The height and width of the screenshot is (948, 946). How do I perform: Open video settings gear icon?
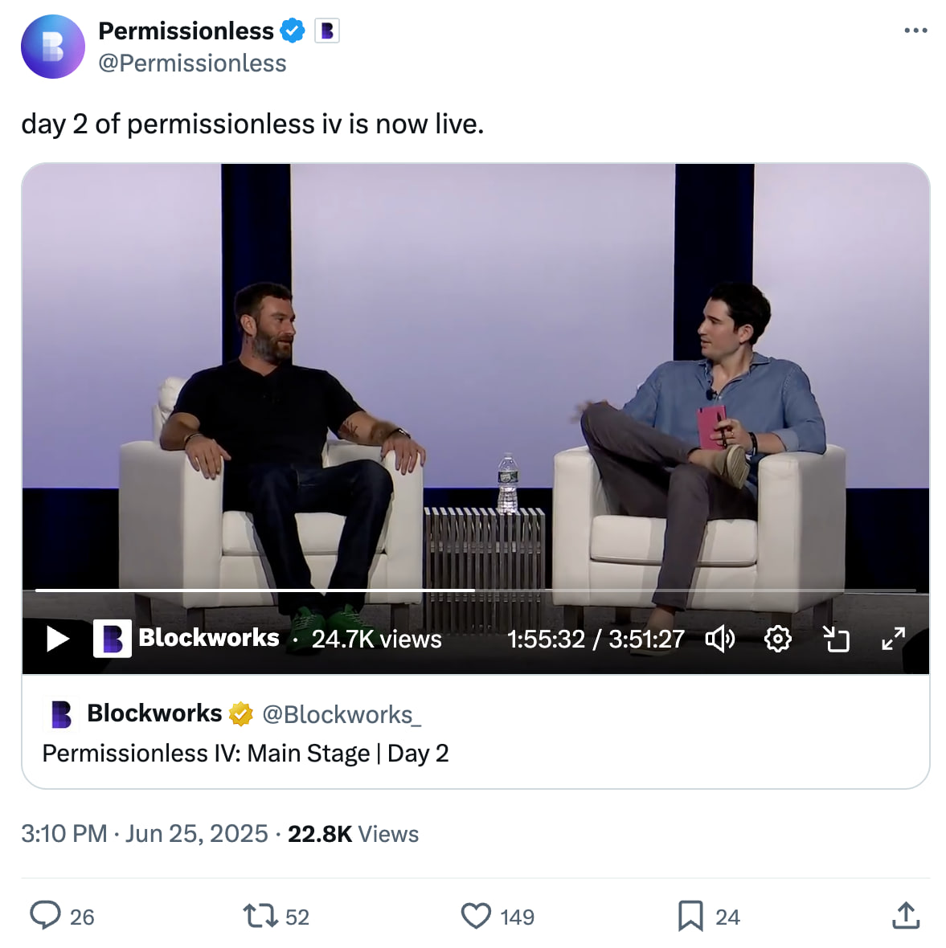(x=777, y=639)
